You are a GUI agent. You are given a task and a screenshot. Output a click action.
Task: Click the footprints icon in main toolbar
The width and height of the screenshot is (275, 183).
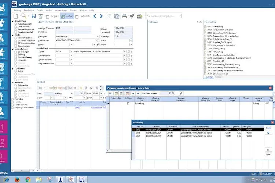(x=132, y=16)
